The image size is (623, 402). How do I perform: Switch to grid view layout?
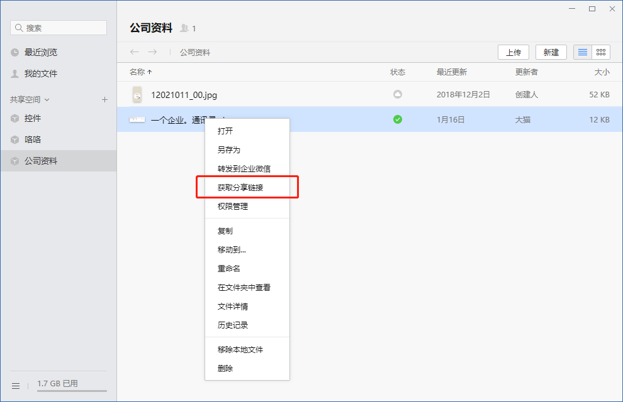click(601, 52)
